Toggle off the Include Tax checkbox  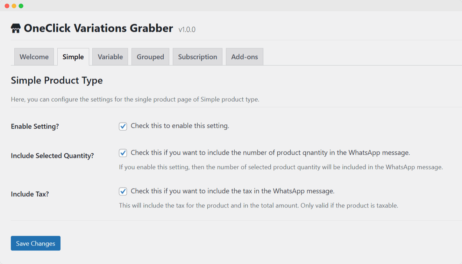click(x=122, y=191)
